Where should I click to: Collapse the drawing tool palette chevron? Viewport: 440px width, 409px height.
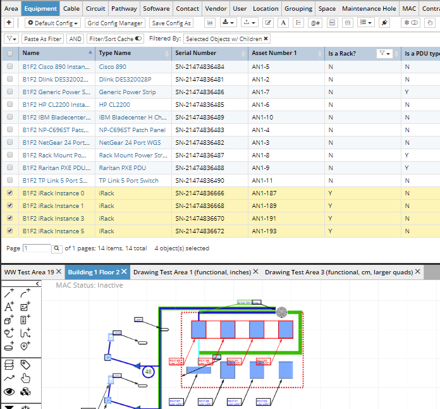pyautogui.click(x=37, y=284)
